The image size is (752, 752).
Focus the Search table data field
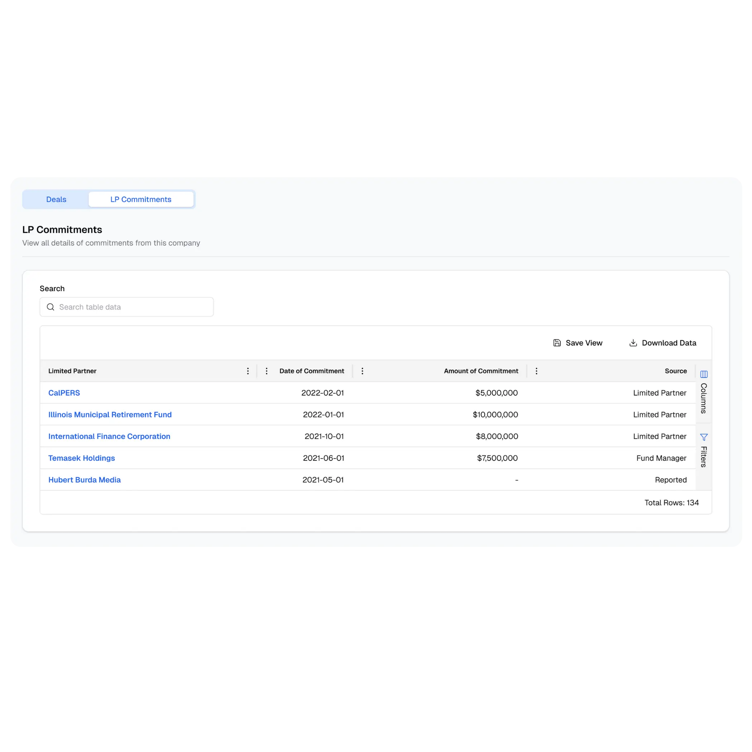click(132, 307)
